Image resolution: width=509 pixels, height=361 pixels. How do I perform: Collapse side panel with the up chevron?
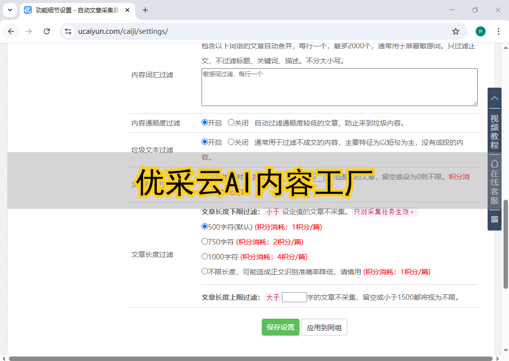[494, 99]
